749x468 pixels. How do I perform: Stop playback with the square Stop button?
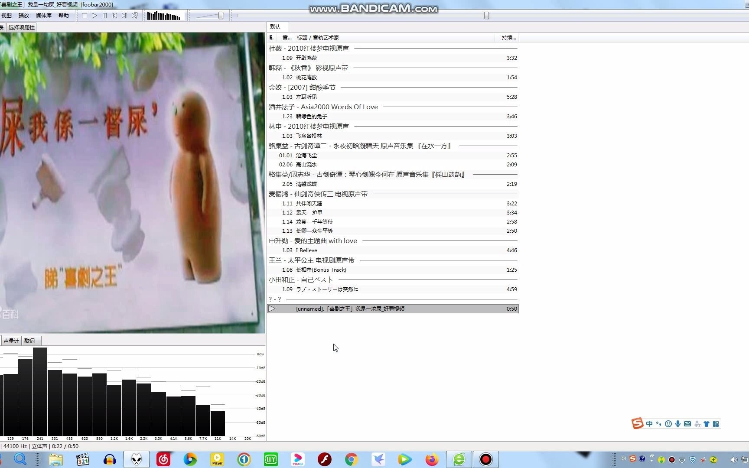point(85,16)
